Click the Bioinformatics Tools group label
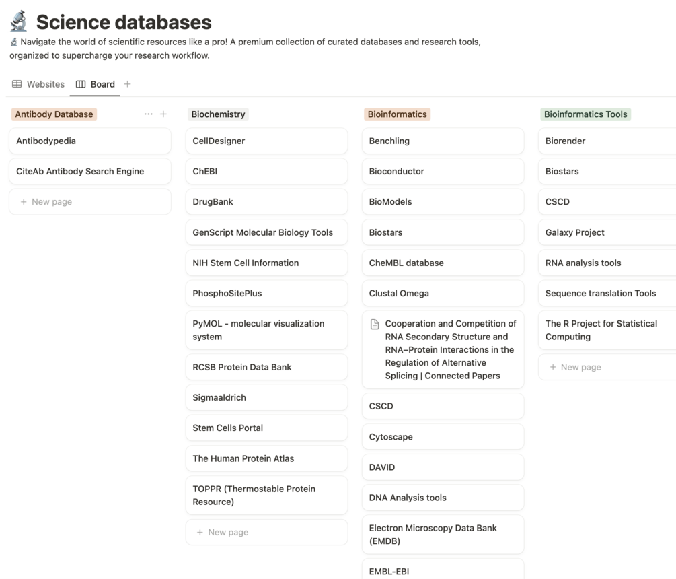The height and width of the screenshot is (579, 676). coord(585,114)
